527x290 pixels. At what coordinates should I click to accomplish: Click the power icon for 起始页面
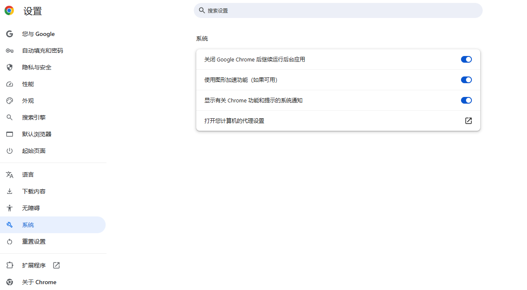(x=10, y=151)
